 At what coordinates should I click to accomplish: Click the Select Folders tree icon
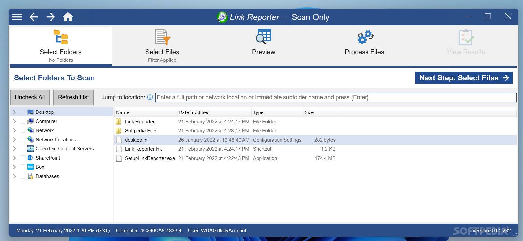[61, 37]
